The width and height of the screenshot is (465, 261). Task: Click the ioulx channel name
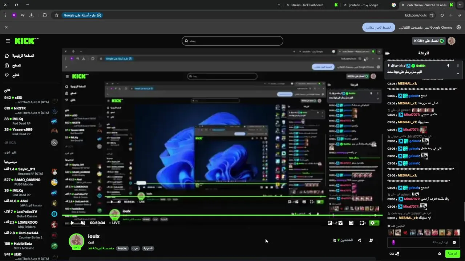[x=94, y=236]
